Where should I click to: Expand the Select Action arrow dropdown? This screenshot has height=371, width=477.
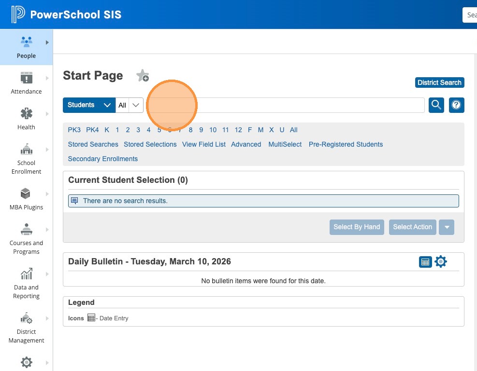click(x=447, y=227)
